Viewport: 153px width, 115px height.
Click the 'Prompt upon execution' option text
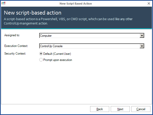58,60
